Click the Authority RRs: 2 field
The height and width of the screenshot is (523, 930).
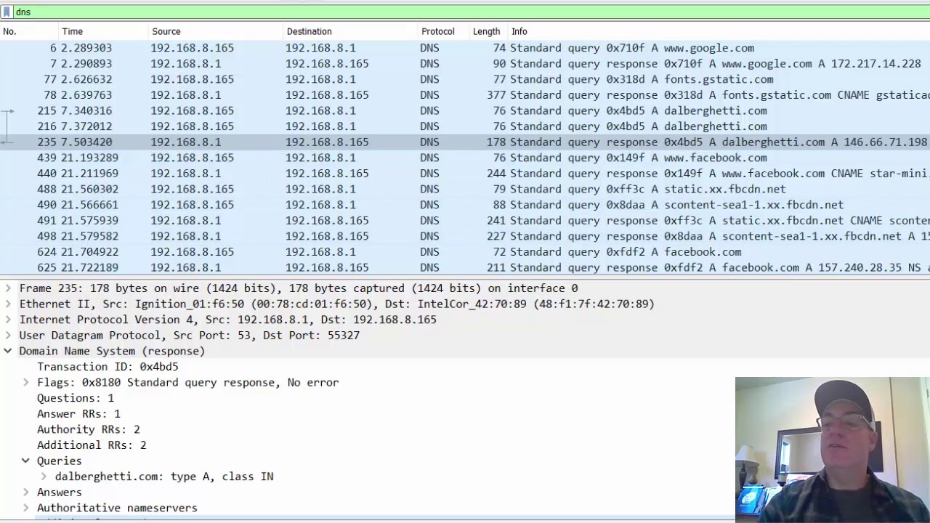[x=89, y=429]
